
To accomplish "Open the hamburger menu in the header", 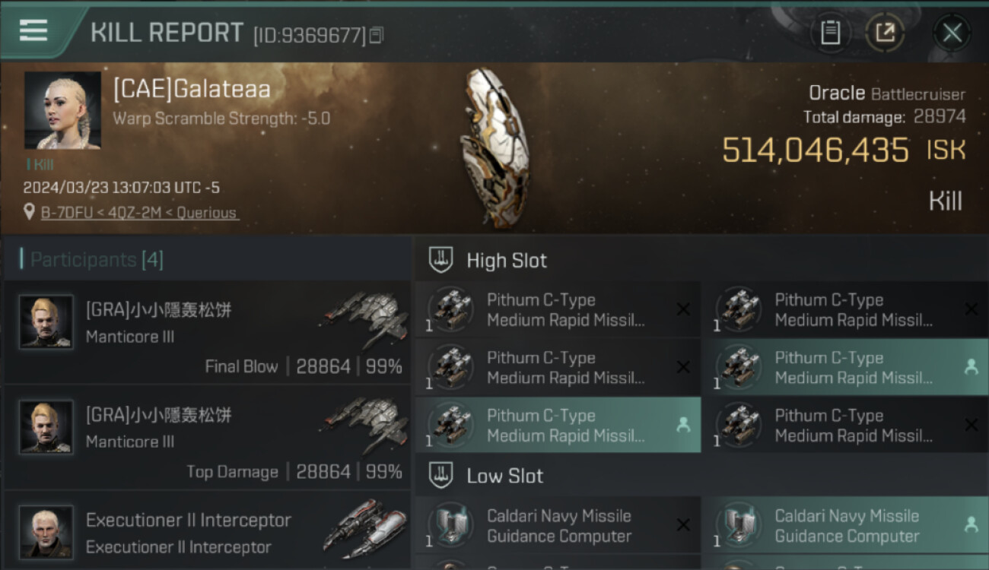I will tap(33, 30).
